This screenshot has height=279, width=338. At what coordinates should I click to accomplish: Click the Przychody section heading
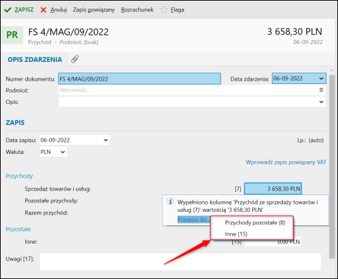click(19, 176)
